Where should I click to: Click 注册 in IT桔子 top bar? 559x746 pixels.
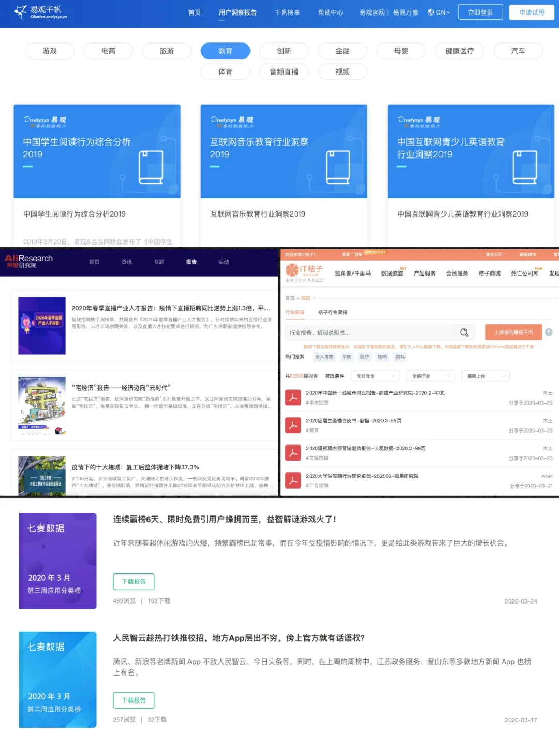(358, 254)
